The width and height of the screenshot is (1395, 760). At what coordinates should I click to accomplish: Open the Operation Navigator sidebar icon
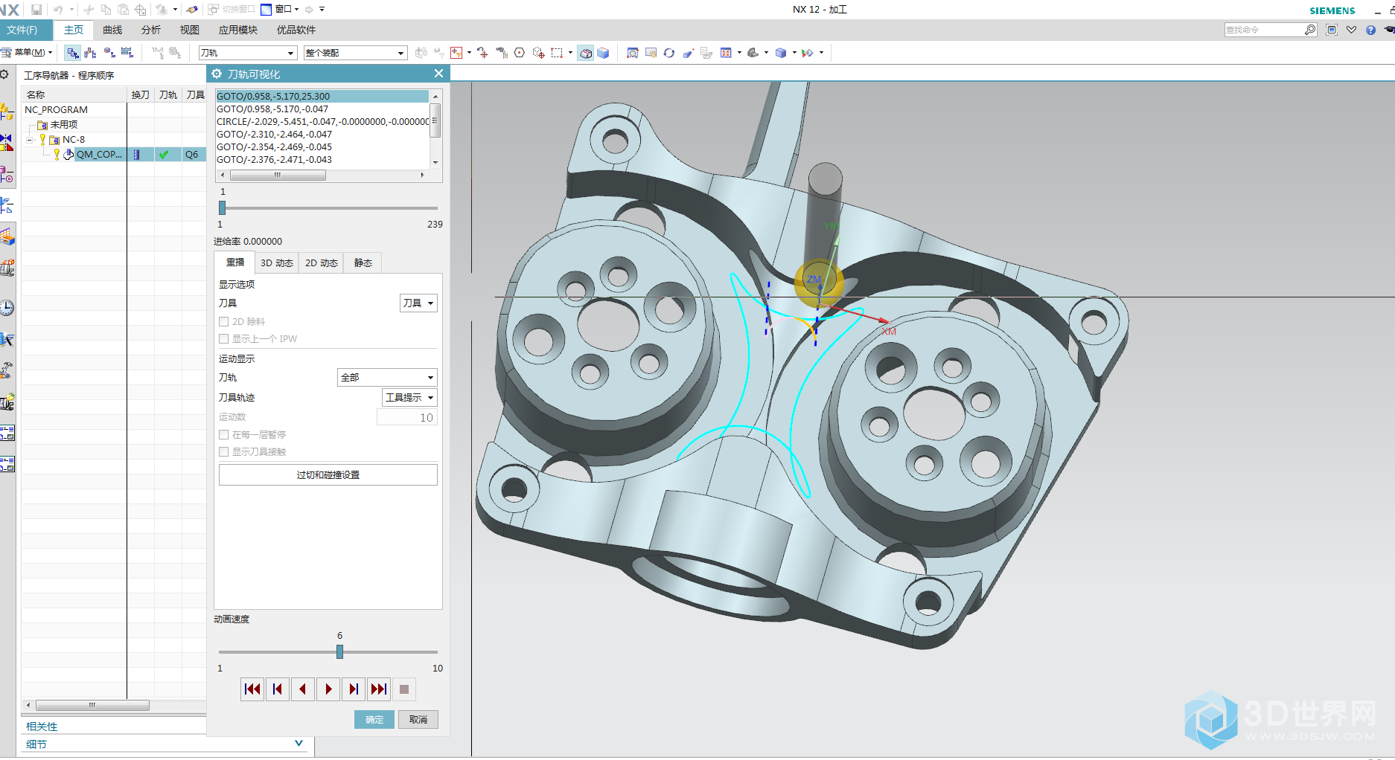coord(7,206)
